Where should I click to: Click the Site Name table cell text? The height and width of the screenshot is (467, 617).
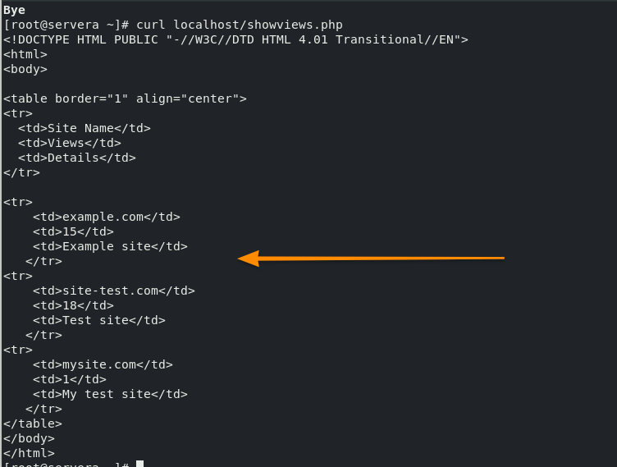point(85,128)
